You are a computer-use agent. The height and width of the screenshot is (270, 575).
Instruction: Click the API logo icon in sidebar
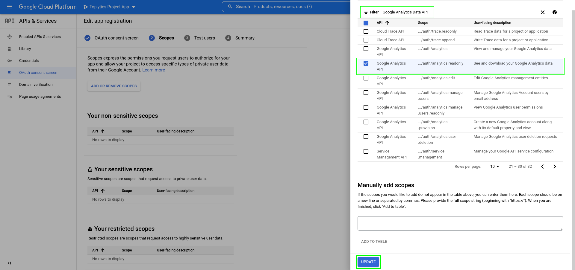(10, 21)
